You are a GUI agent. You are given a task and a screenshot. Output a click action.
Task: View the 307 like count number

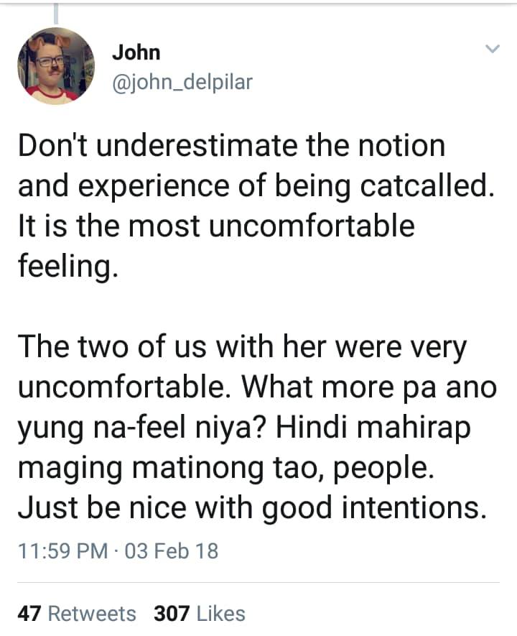(x=172, y=613)
